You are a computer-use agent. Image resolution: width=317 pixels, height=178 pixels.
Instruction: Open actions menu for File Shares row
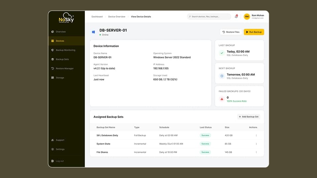pyautogui.click(x=256, y=152)
